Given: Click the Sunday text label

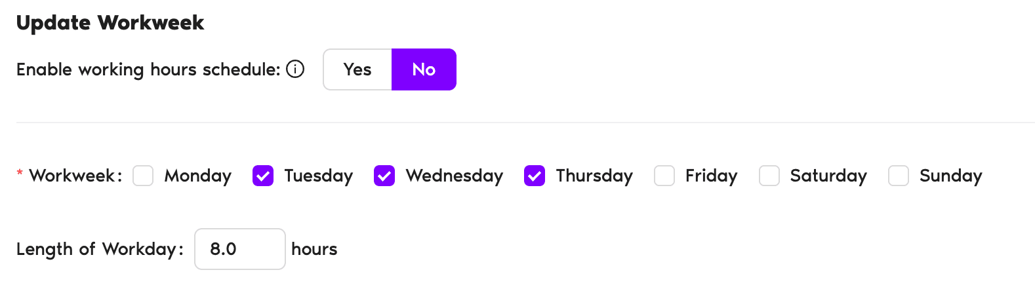Looking at the screenshot, I should tap(950, 176).
